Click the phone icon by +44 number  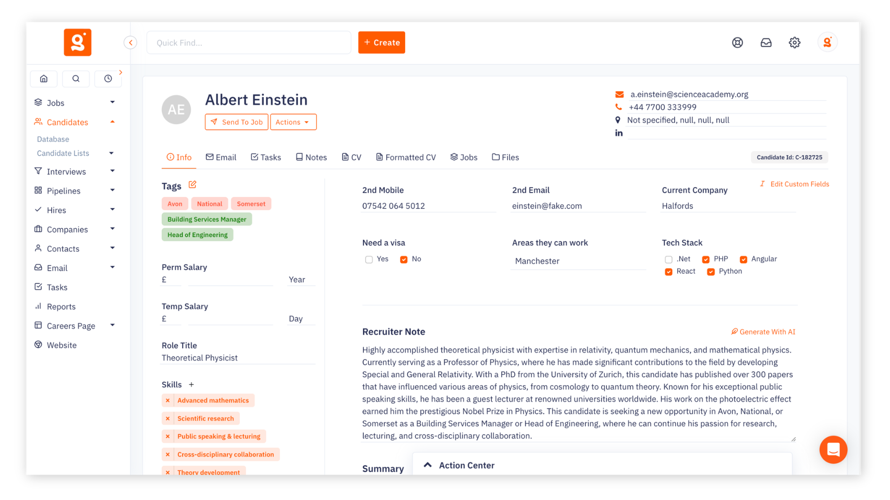618,107
